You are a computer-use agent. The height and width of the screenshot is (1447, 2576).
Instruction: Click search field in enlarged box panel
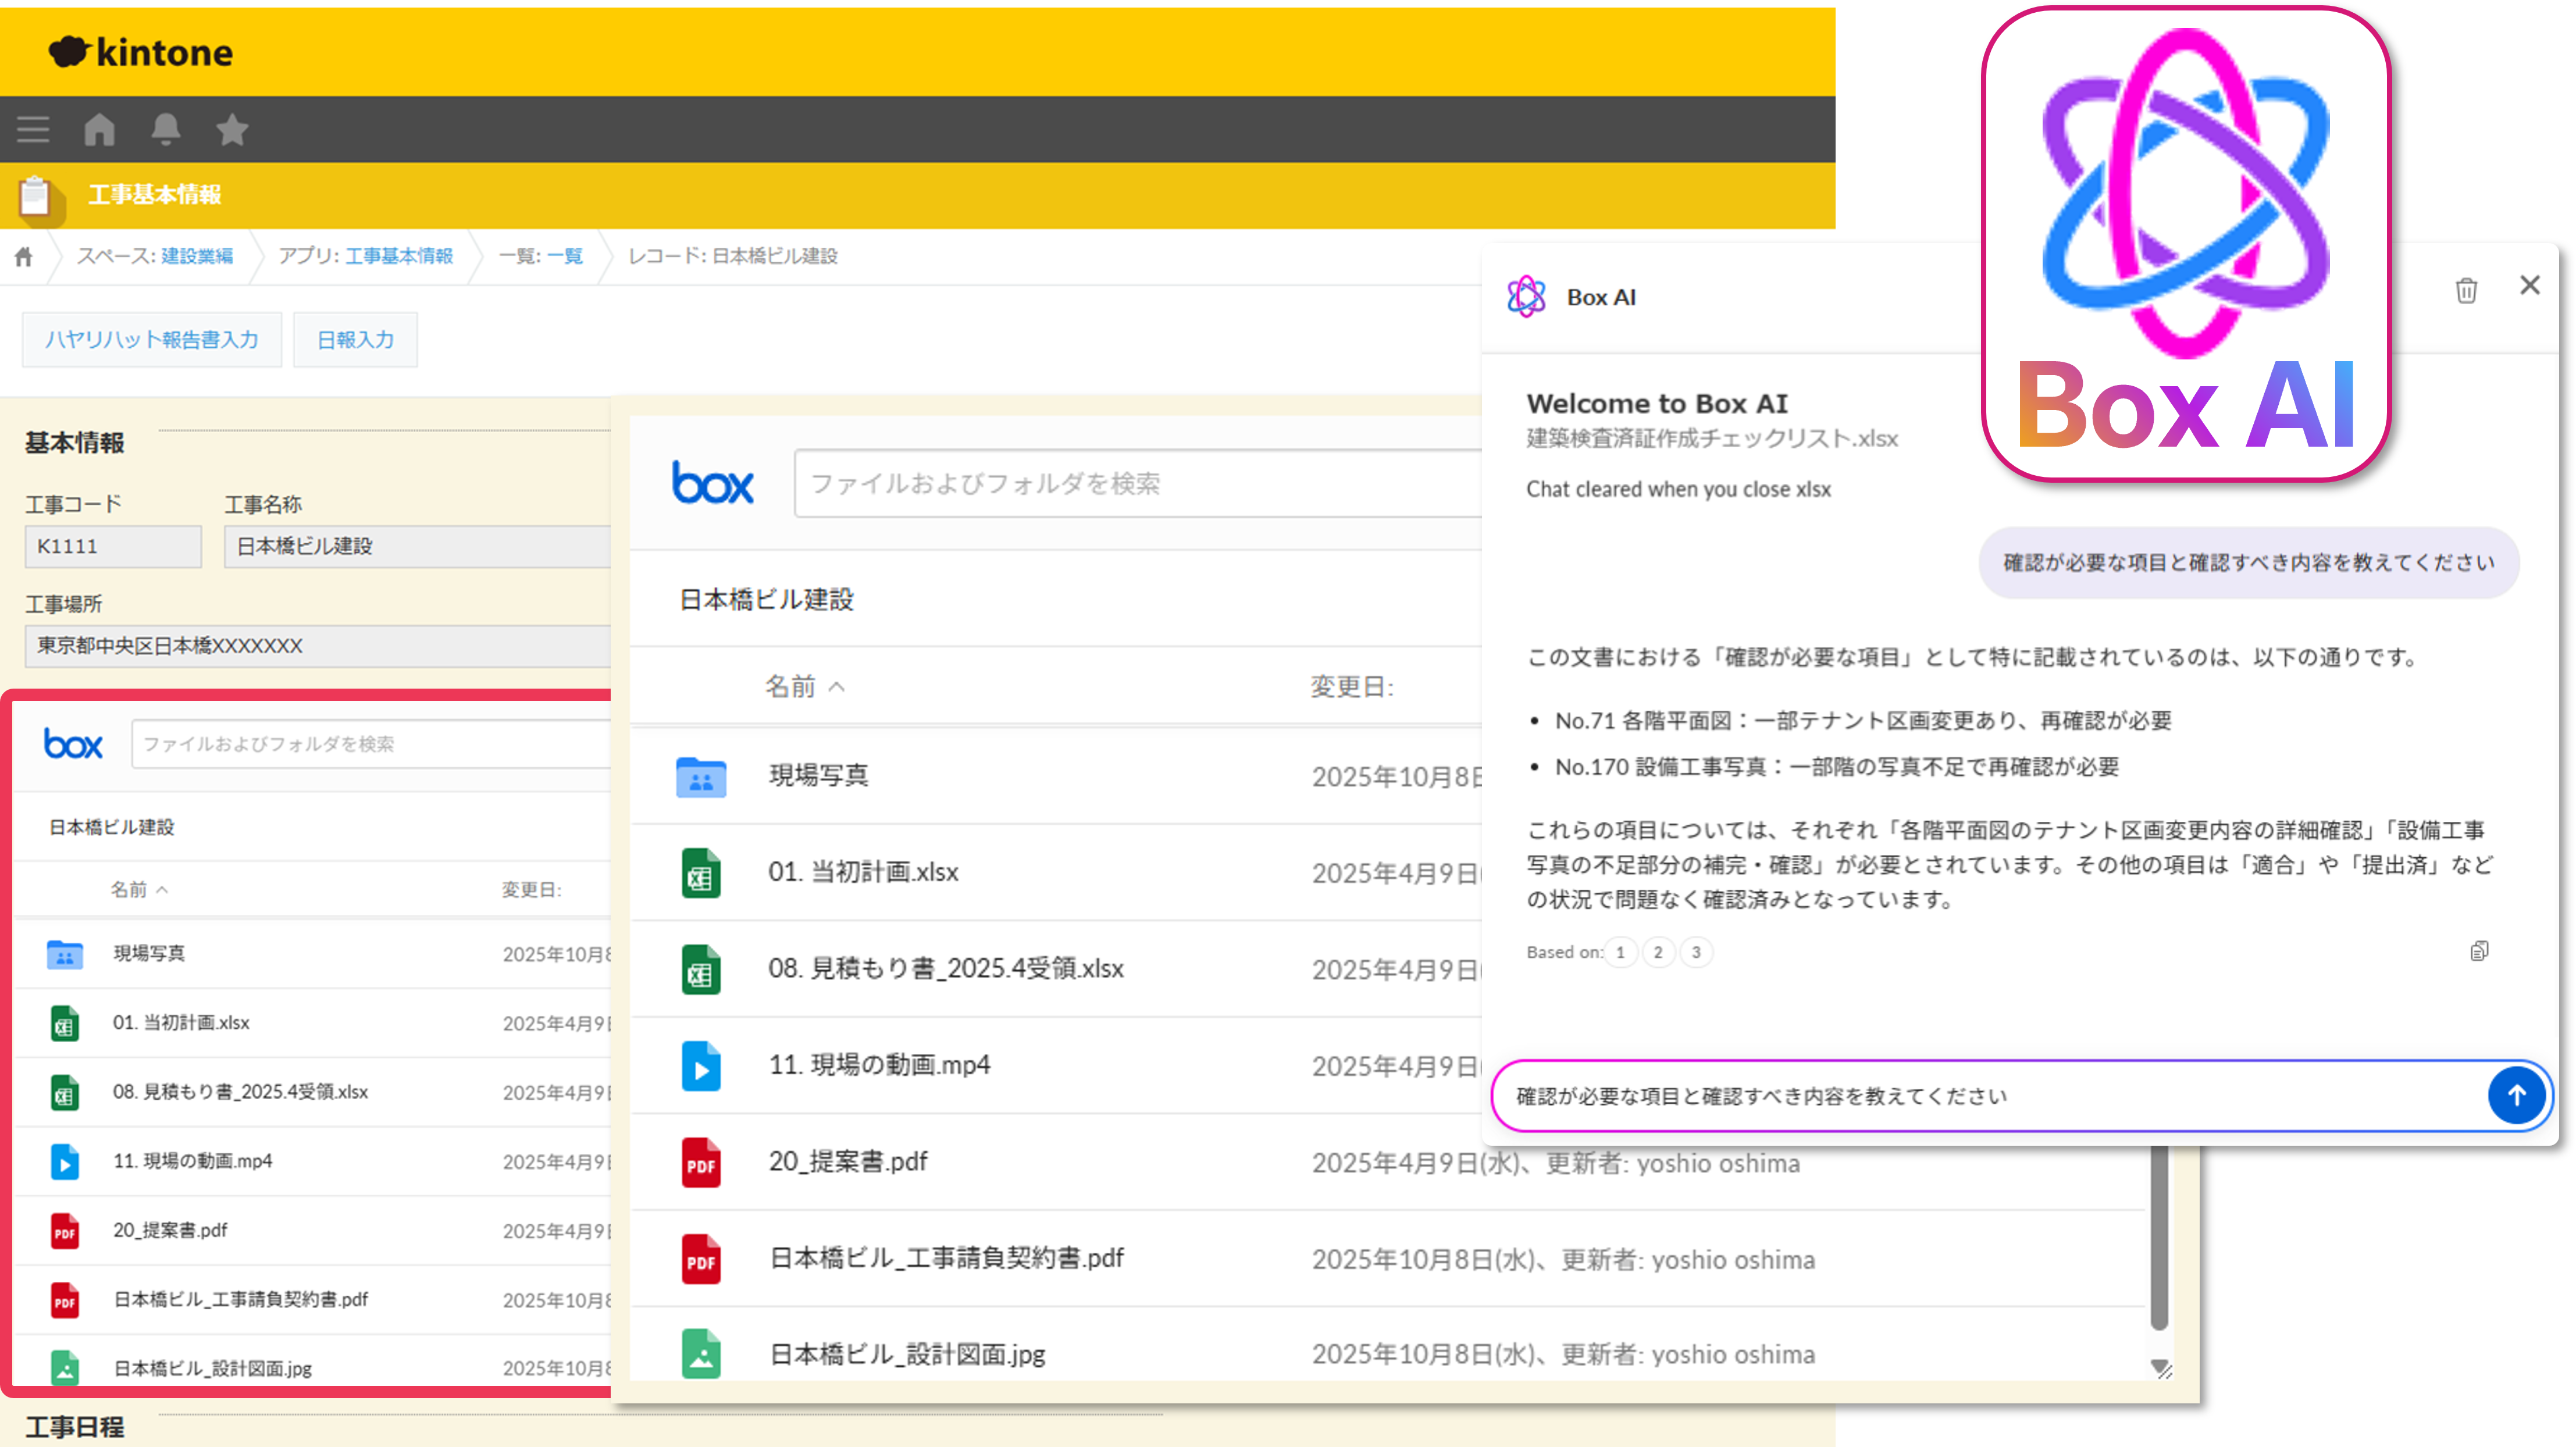tap(1138, 484)
